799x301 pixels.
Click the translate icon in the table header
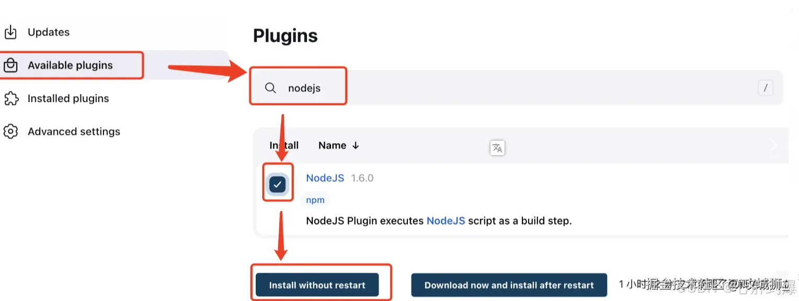(x=497, y=148)
